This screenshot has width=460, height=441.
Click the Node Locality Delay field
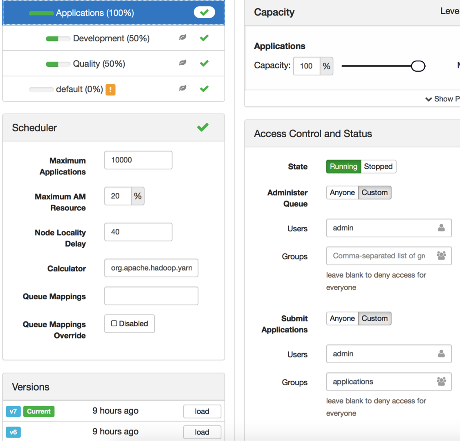click(138, 232)
